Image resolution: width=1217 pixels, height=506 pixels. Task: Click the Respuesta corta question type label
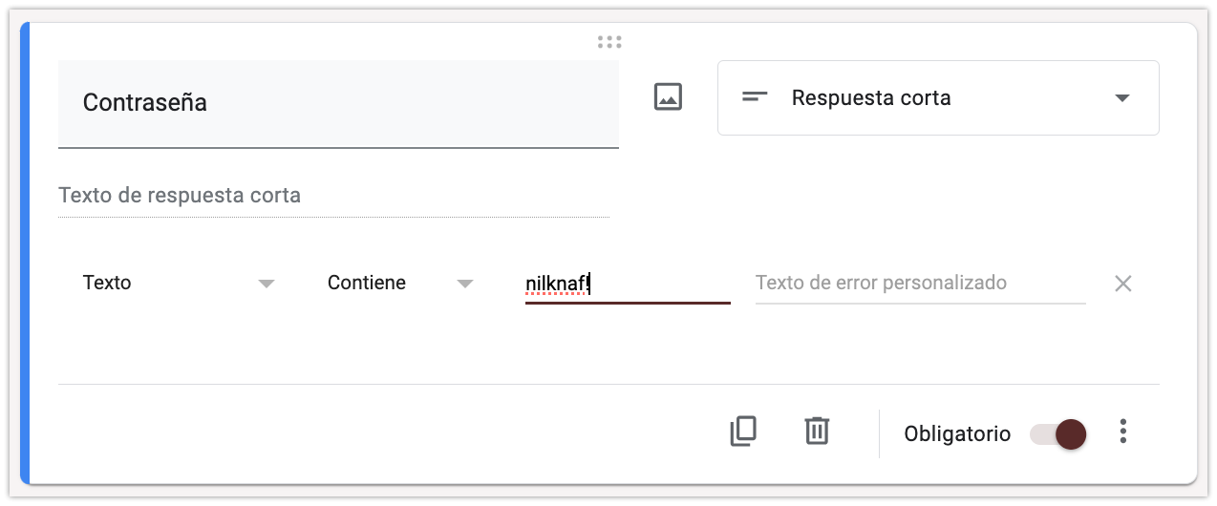[x=871, y=98]
